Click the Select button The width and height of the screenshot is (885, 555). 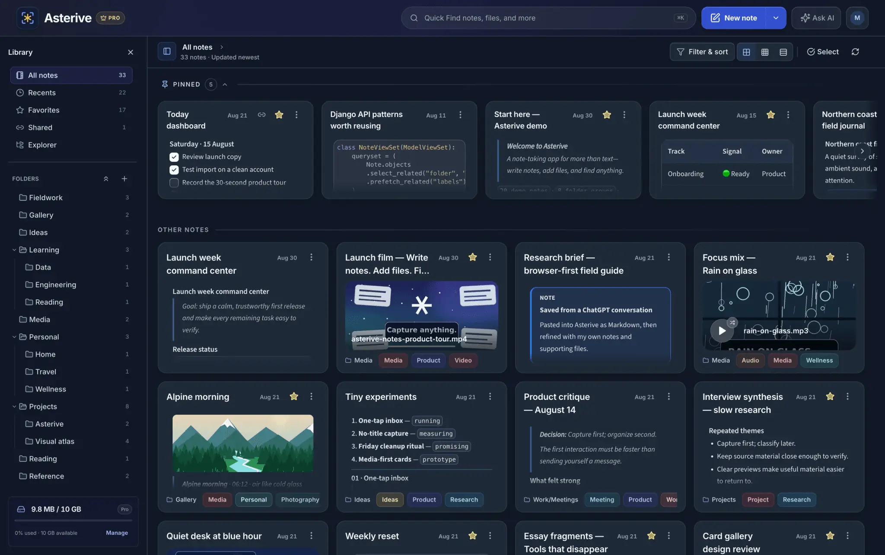(823, 52)
